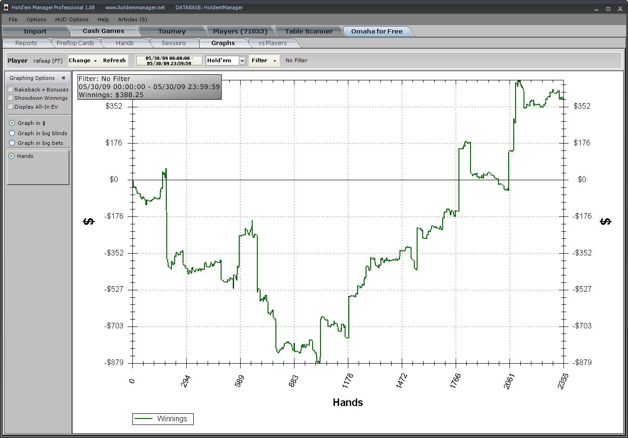Maximize the Hold'em Manager window
The height and width of the screenshot is (438, 628).
[x=608, y=8]
